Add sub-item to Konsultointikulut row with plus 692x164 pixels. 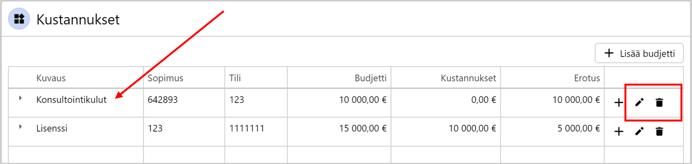619,103
